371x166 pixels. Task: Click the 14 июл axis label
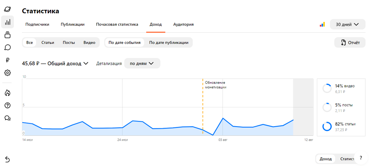28,140
